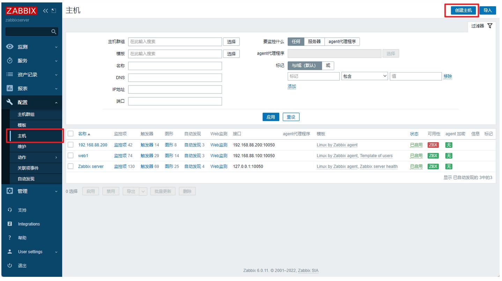Click 选择 next to 模板
This screenshot has height=281, width=502.
point(231,54)
